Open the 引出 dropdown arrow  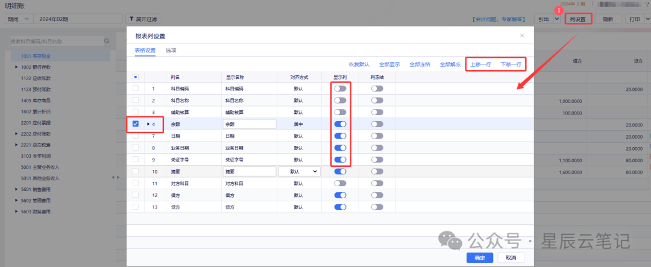[557, 19]
